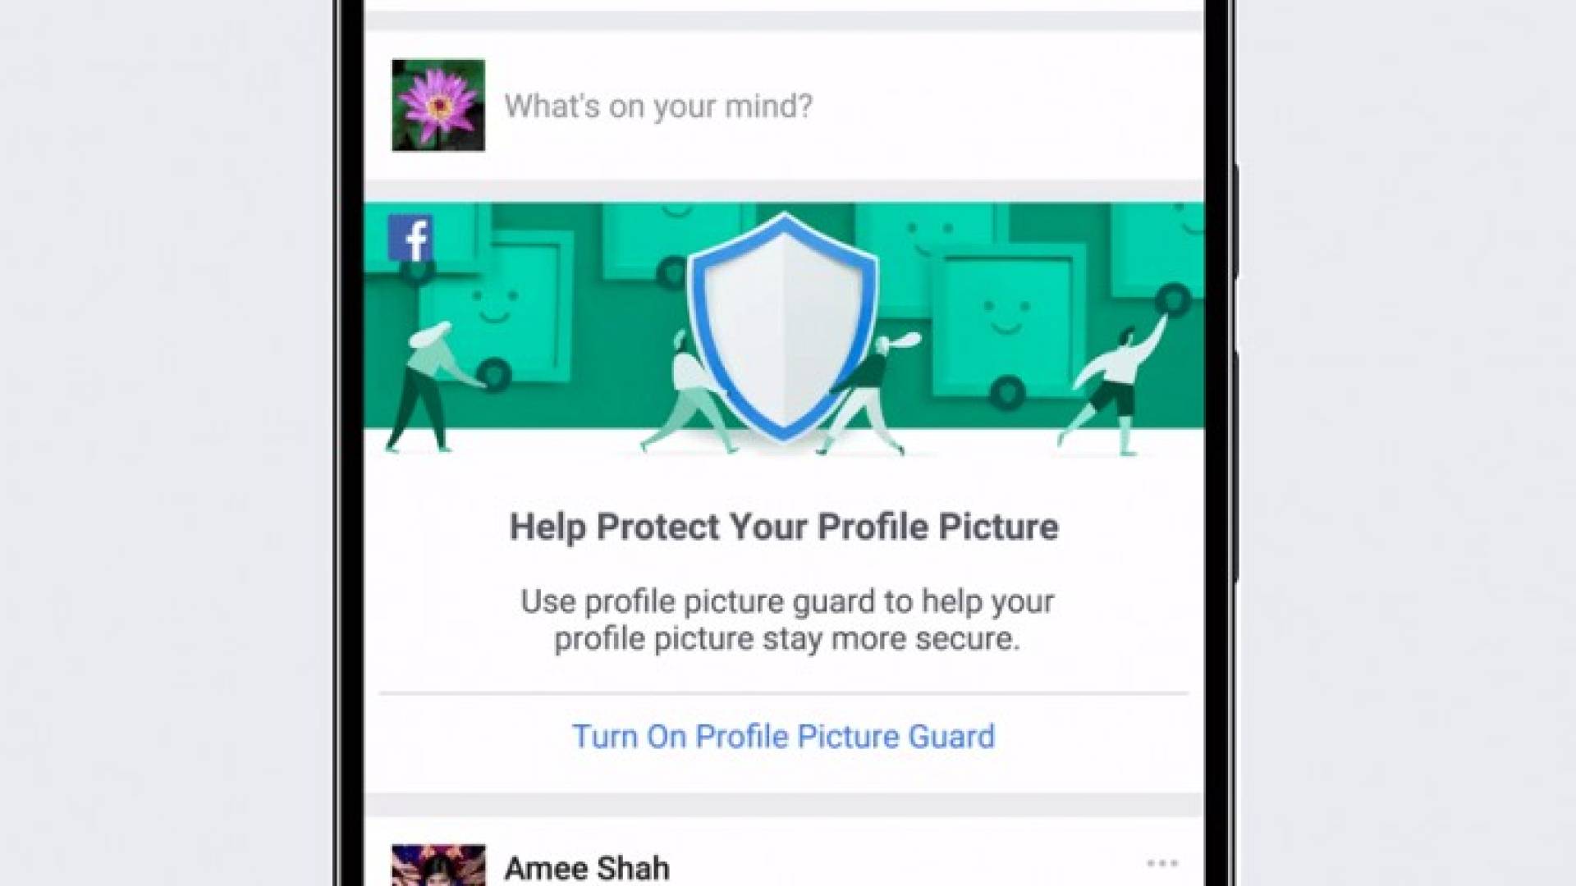This screenshot has width=1576, height=886.
Task: Click the profile picture guard description text
Action: (x=786, y=620)
